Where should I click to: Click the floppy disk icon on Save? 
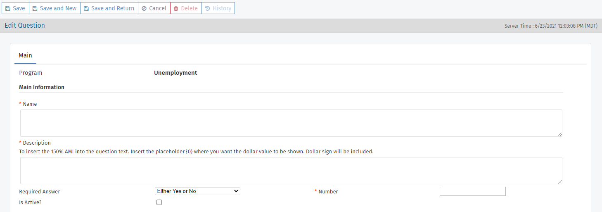coord(8,8)
